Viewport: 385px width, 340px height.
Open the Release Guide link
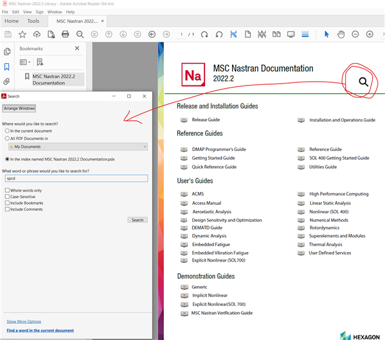(x=206, y=120)
